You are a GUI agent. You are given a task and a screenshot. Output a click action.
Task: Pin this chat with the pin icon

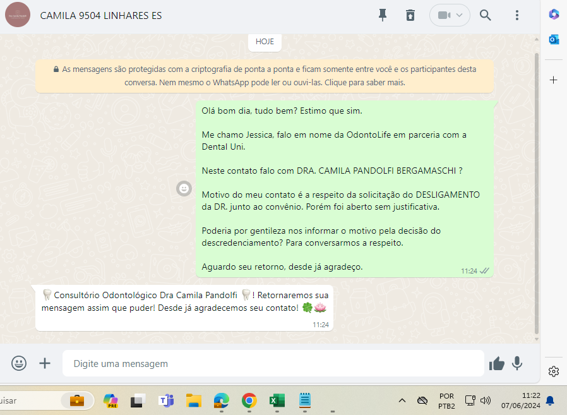tap(383, 15)
